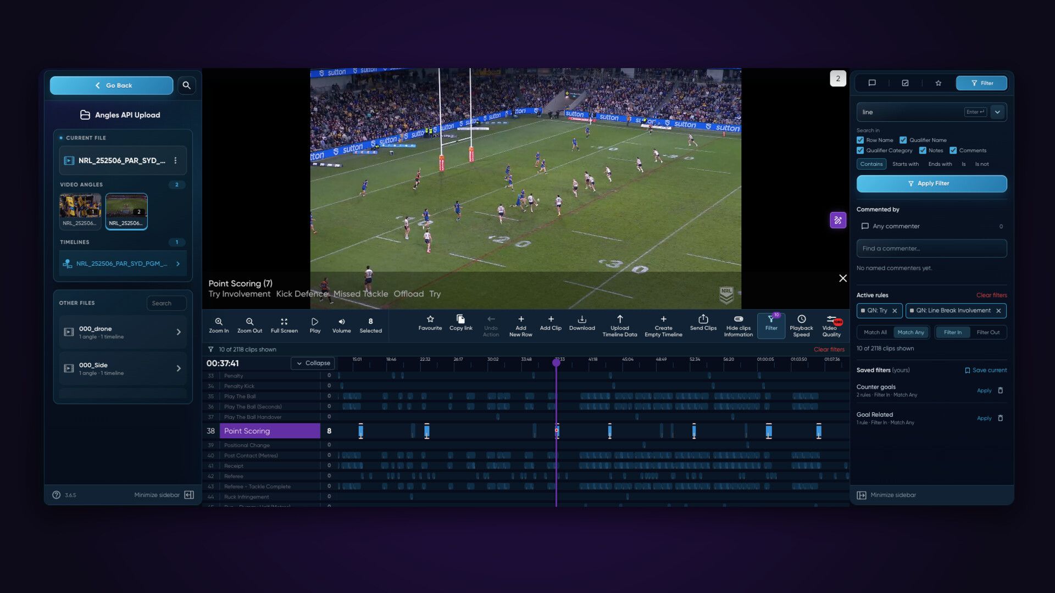
Task: Uncheck the Row Name checkbox
Action: (x=860, y=140)
